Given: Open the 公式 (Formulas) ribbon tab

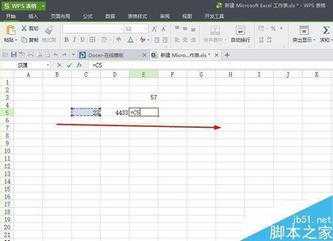Looking at the screenshot, I should [x=88, y=16].
